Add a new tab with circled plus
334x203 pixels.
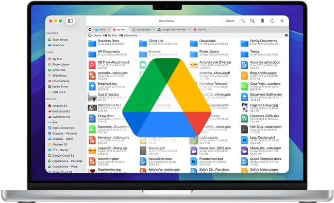tap(90, 29)
